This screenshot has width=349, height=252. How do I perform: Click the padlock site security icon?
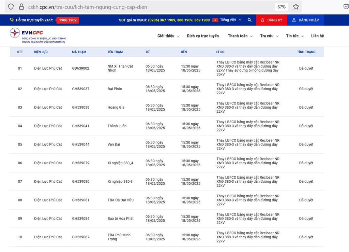click(x=21, y=7)
